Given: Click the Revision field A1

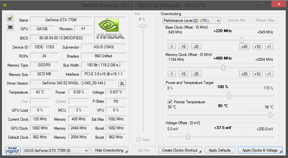Looking at the screenshot, I should click(83, 29).
